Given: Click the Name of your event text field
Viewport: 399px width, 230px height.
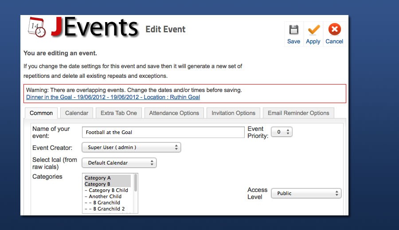Looking at the screenshot, I should click(163, 132).
